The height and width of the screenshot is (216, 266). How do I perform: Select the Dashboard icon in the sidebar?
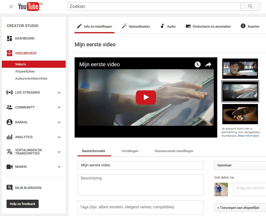point(10,38)
